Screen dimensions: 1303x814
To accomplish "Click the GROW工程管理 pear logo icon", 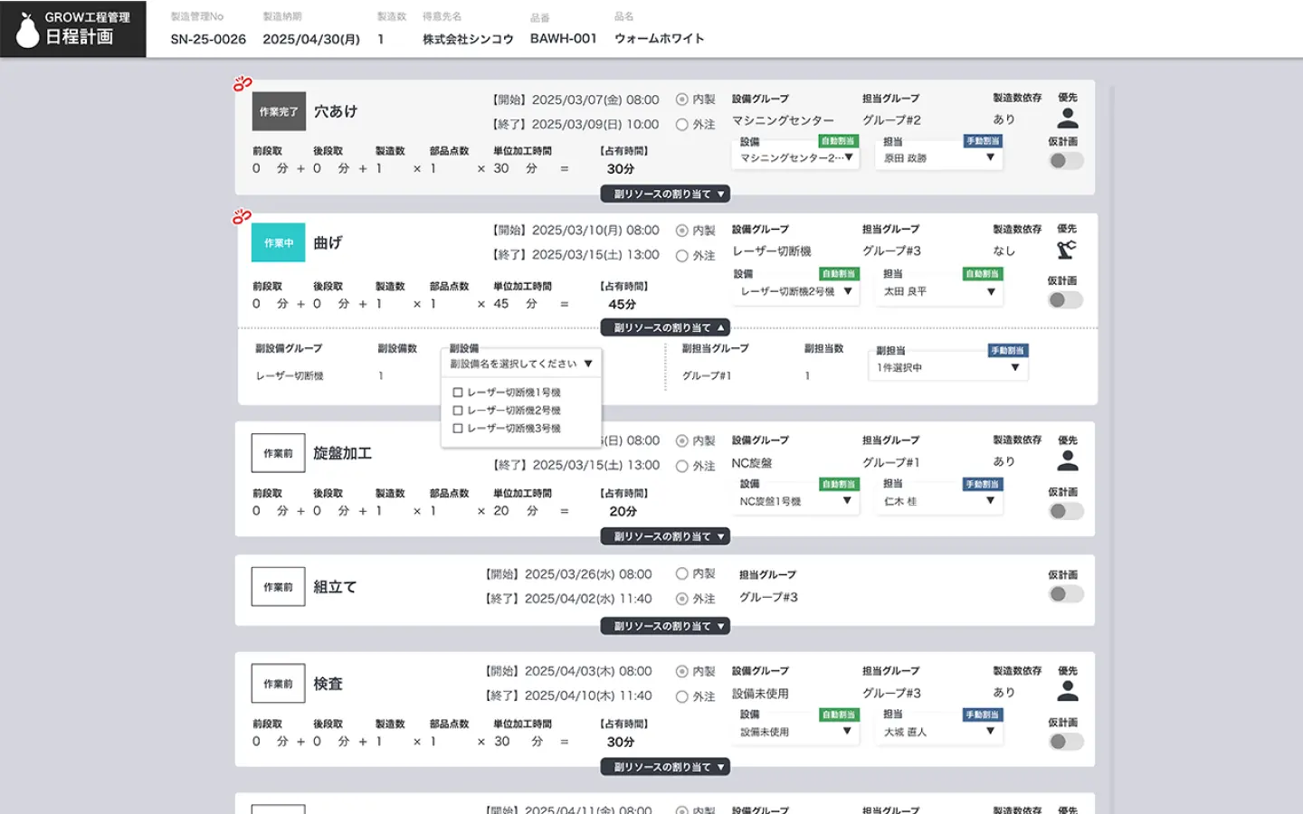I will click(x=28, y=30).
